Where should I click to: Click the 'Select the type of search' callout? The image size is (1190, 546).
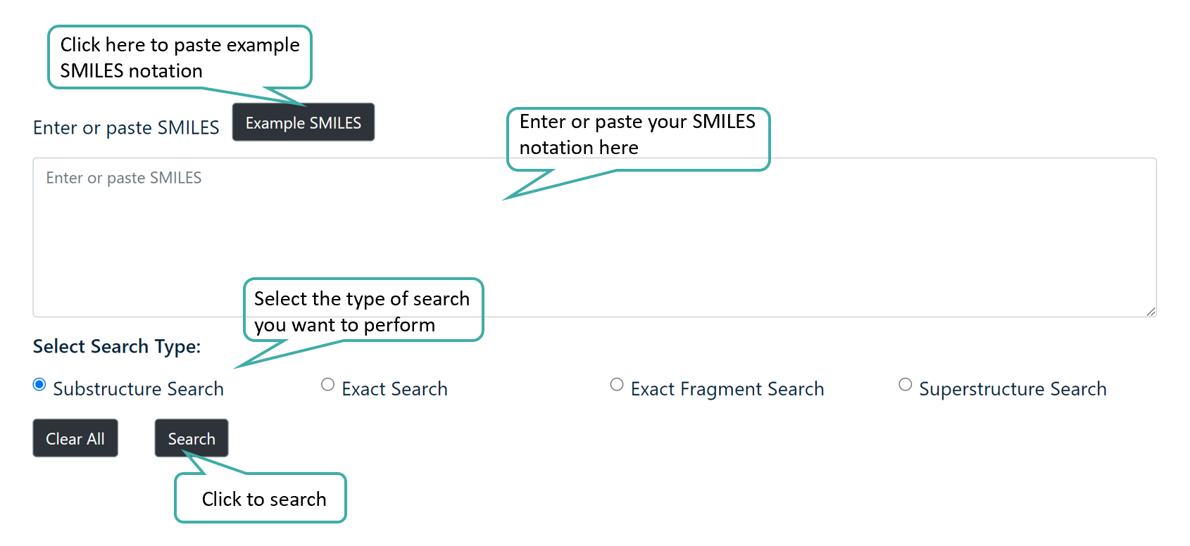363,310
